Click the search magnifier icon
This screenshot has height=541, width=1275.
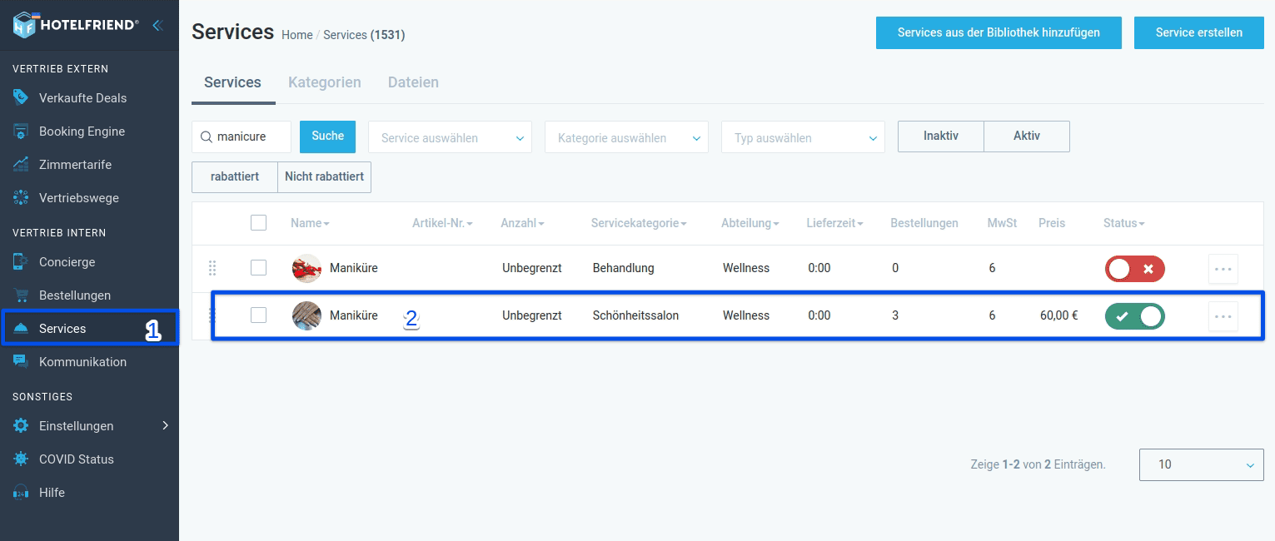click(x=207, y=136)
